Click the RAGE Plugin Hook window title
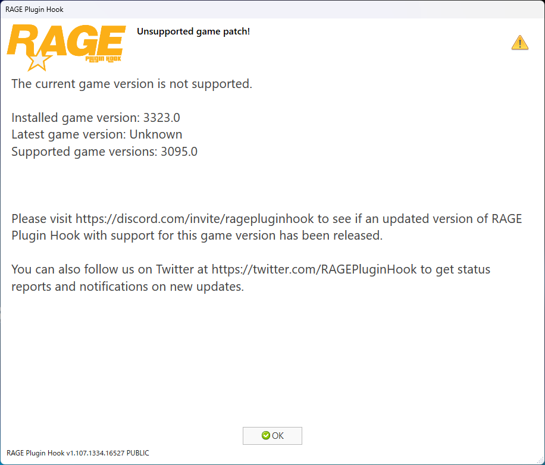 click(35, 10)
